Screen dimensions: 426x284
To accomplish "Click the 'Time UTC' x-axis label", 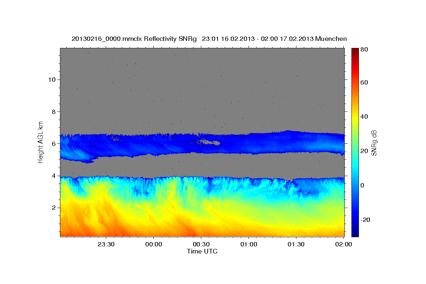I will point(202,251).
